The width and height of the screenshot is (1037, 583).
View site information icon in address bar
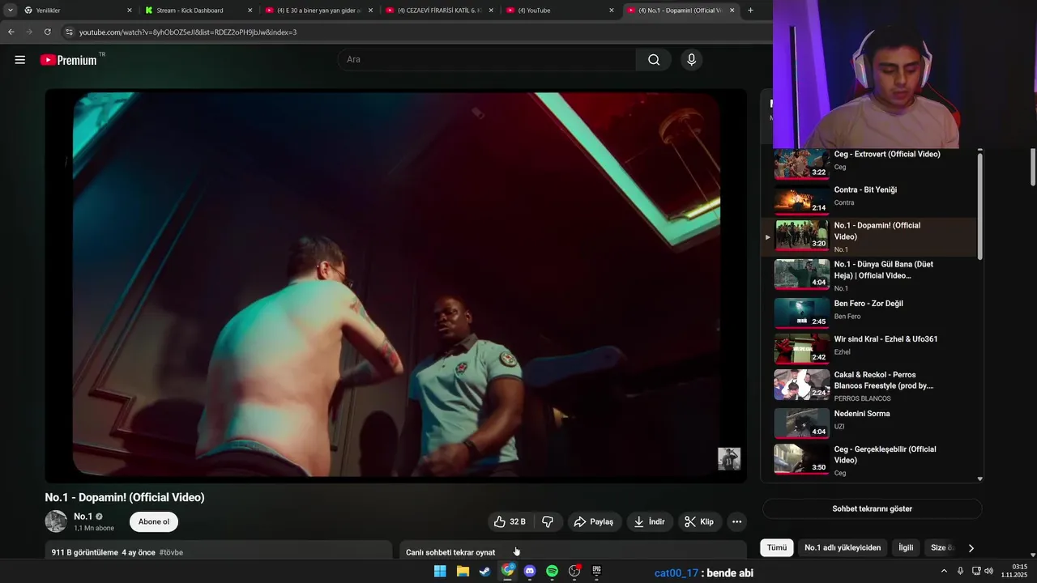click(x=70, y=32)
